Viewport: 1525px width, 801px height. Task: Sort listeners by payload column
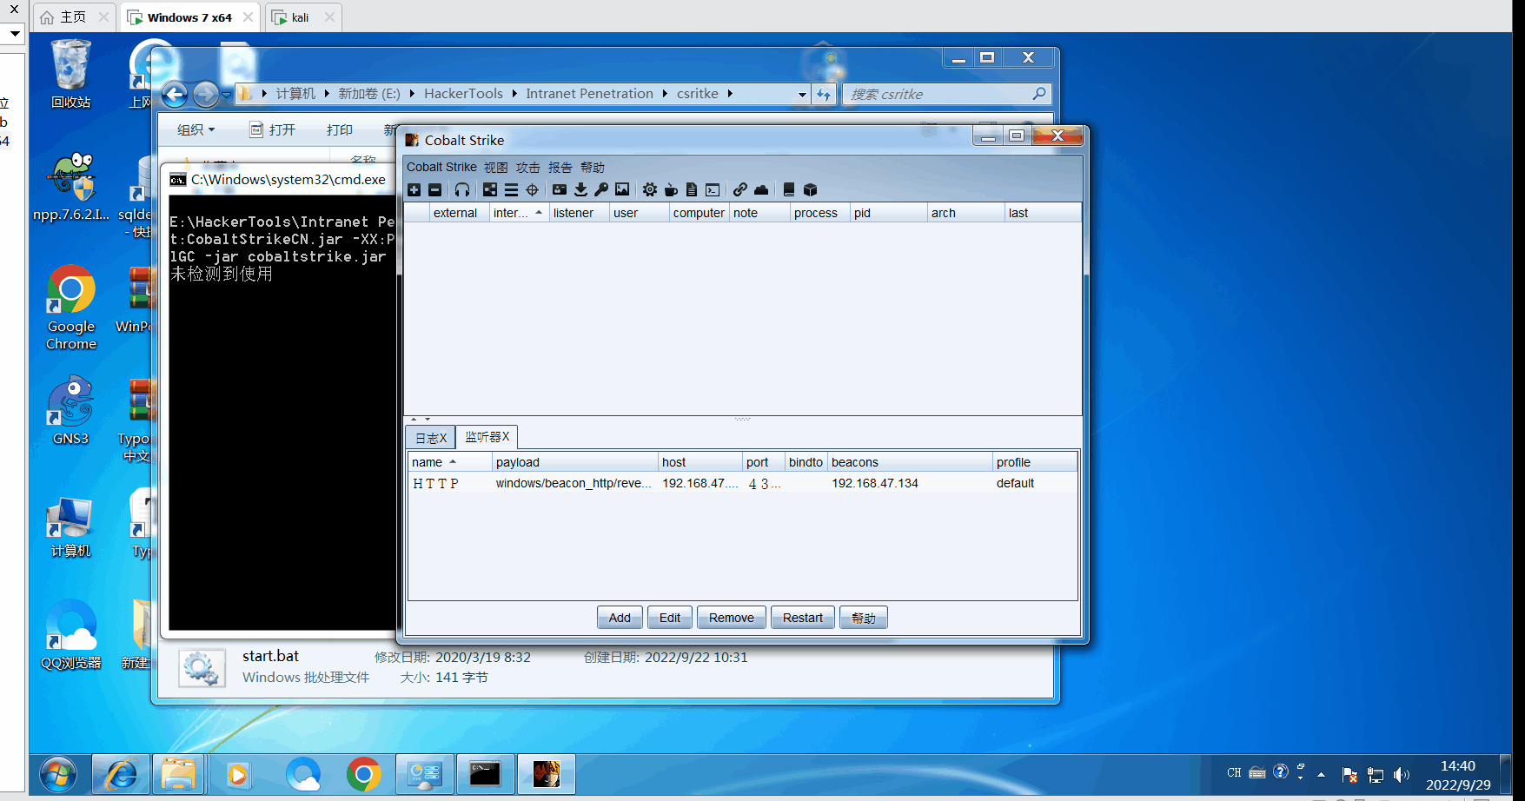coord(575,462)
